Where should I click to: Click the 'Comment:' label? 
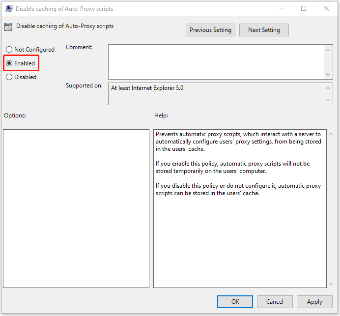[x=79, y=47]
